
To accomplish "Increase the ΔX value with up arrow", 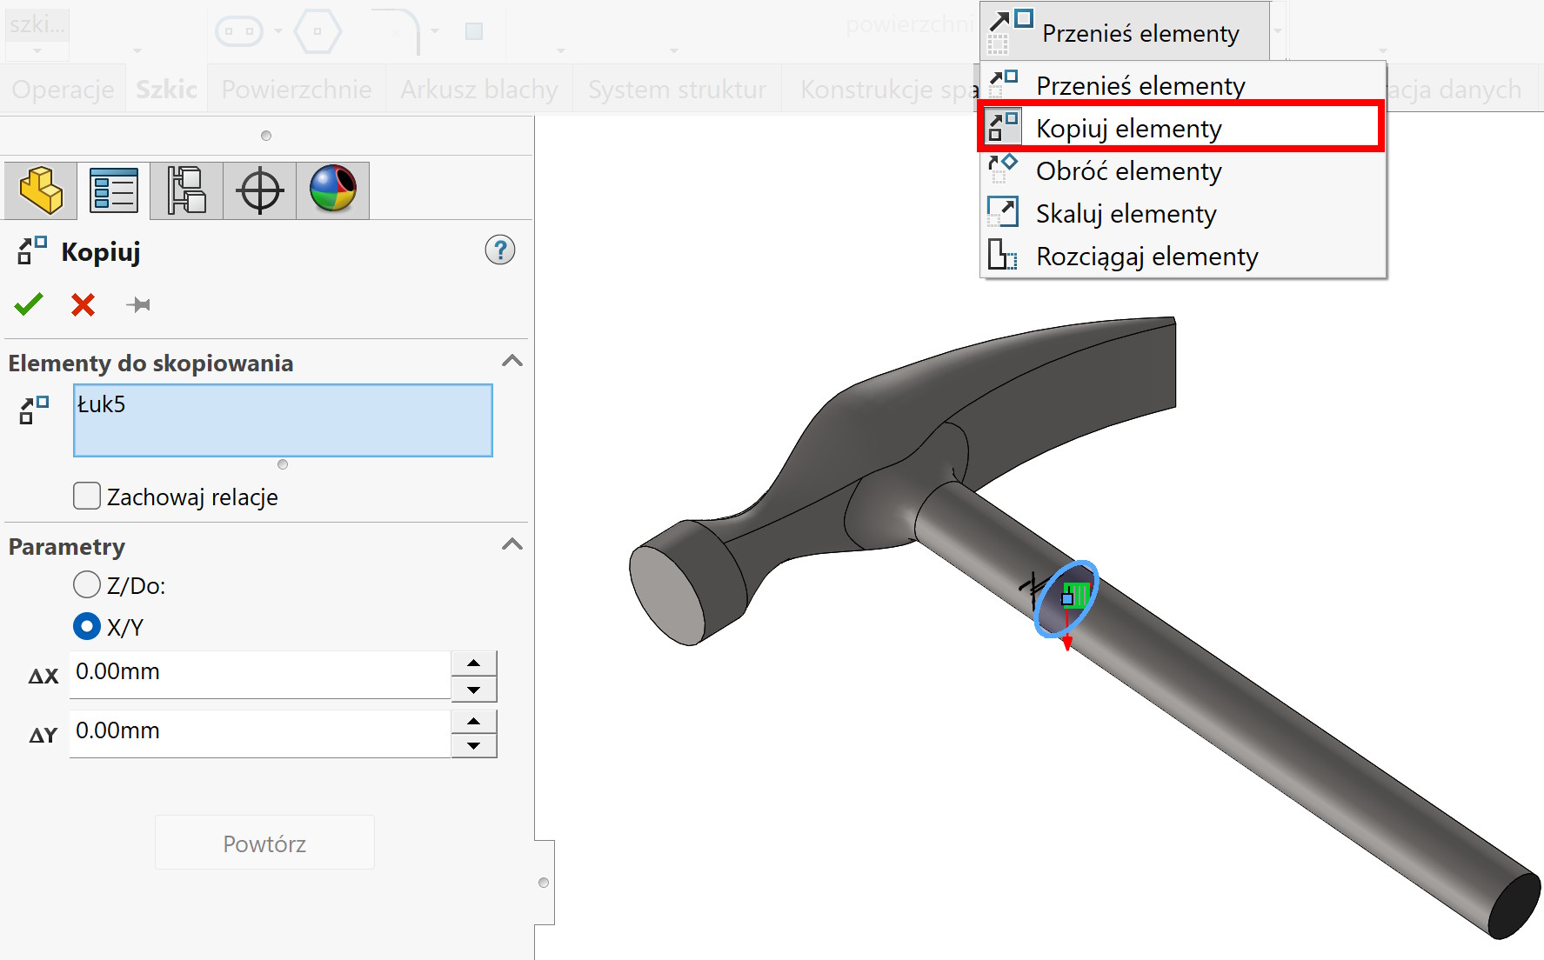I will tap(473, 663).
